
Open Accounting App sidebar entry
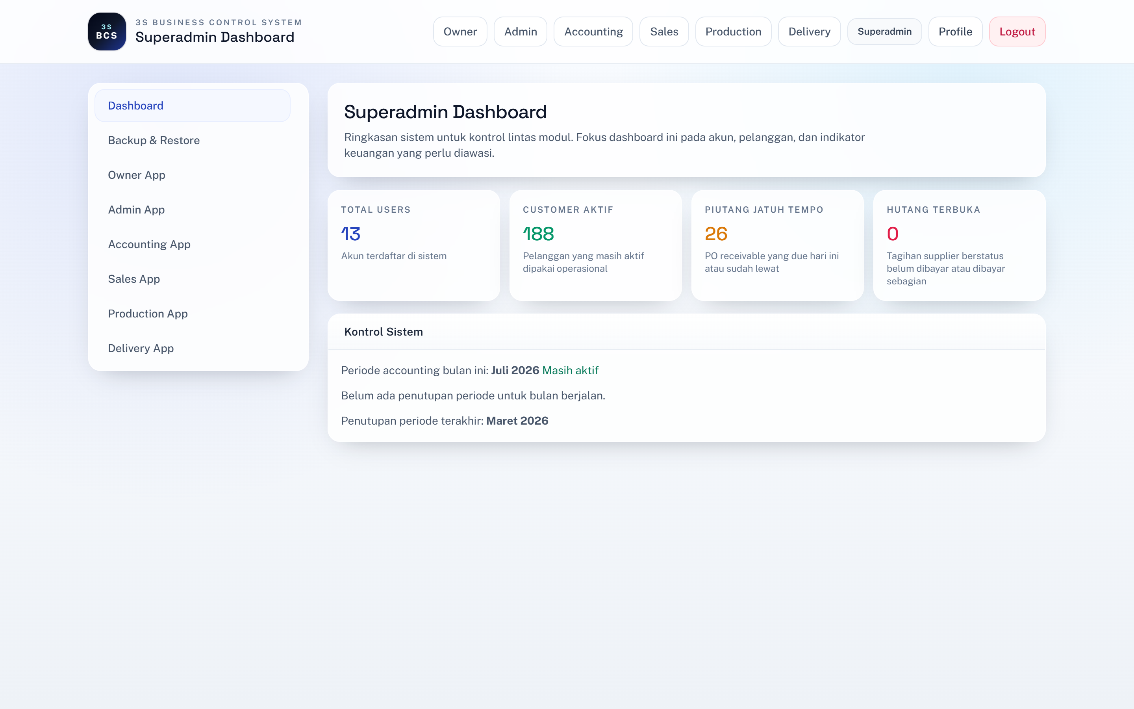pyautogui.click(x=192, y=244)
